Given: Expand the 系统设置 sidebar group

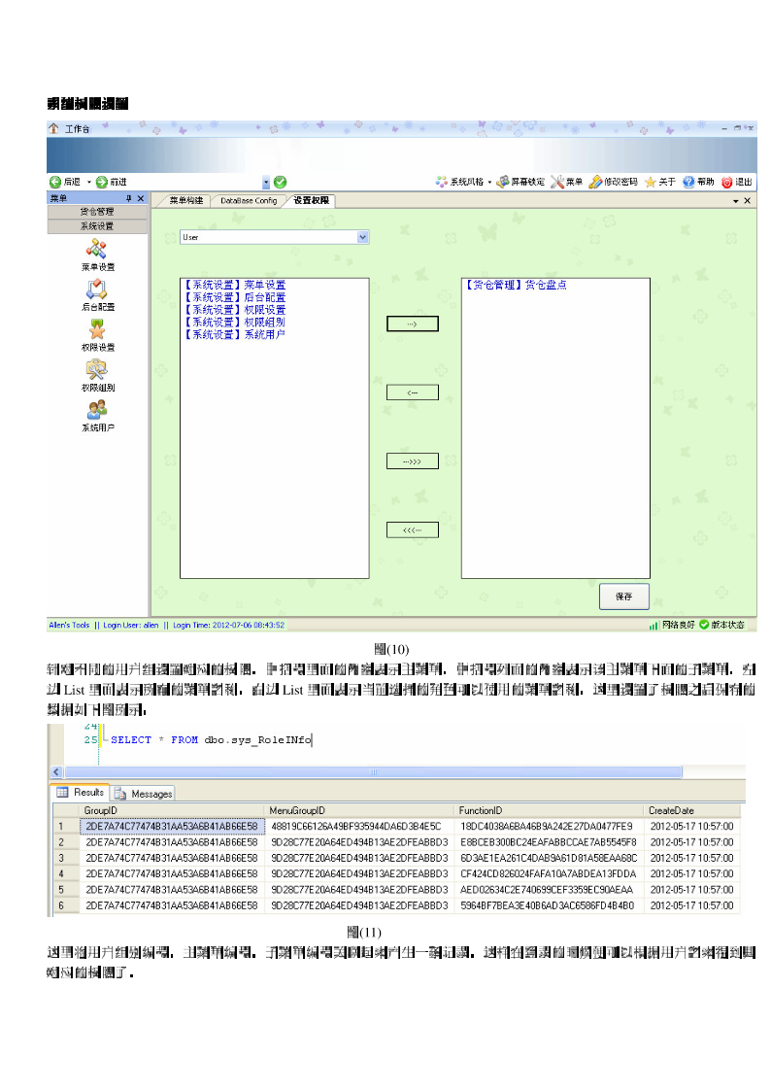Looking at the screenshot, I should click(x=97, y=226).
